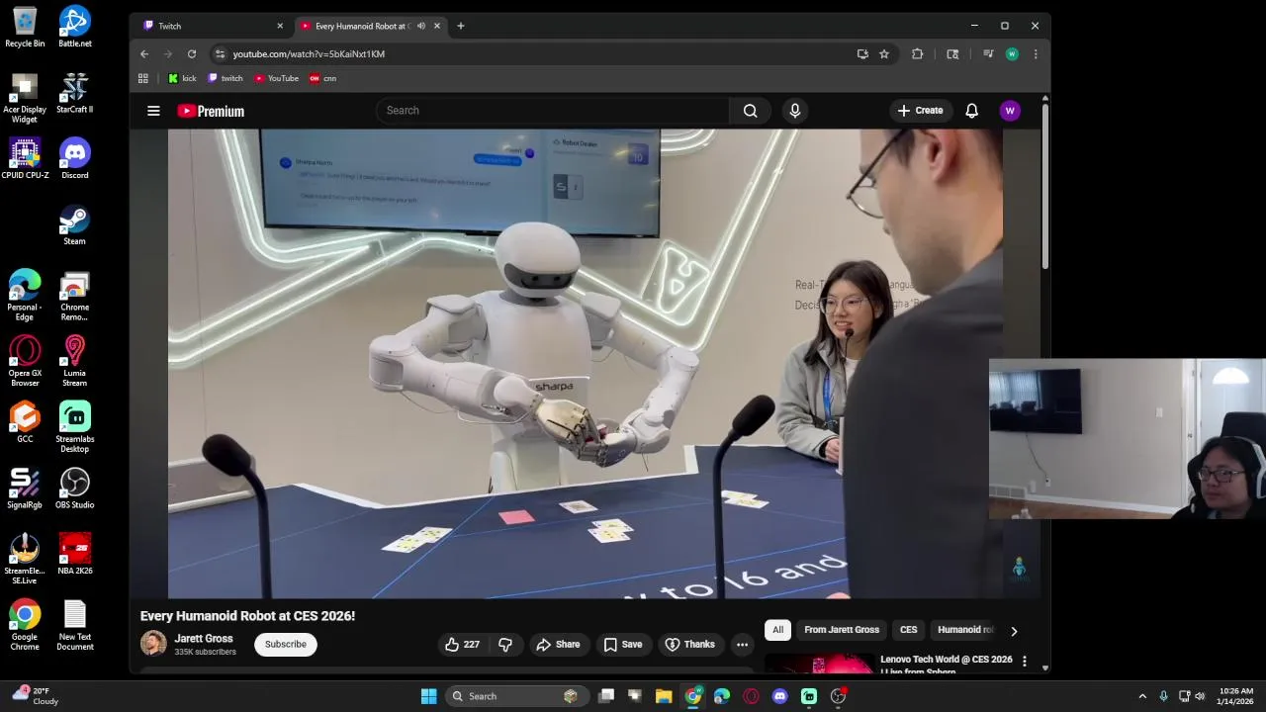Click install/cast icon in address bar

click(x=862, y=54)
